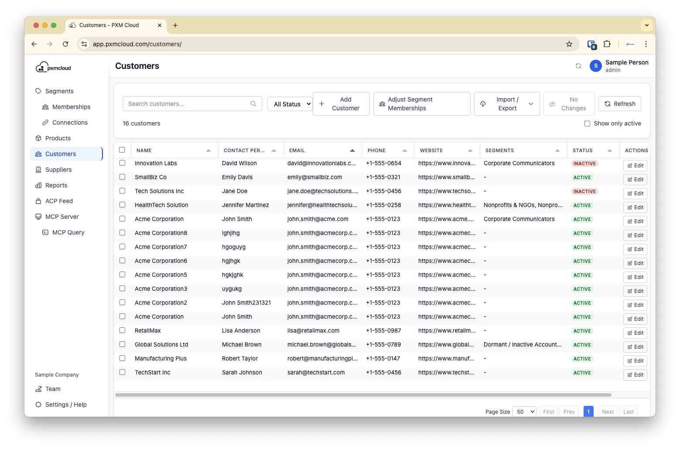This screenshot has height=449, width=680.
Task: Close the Customers - PXM Cloud tab
Action: [x=160, y=25]
